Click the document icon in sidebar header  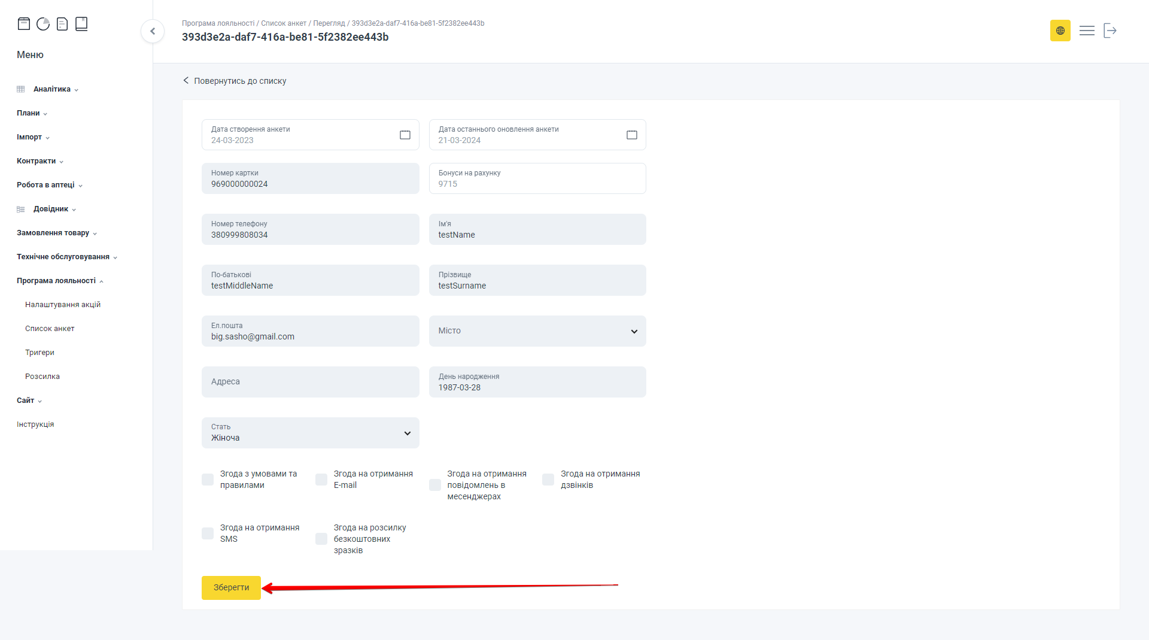(x=62, y=24)
